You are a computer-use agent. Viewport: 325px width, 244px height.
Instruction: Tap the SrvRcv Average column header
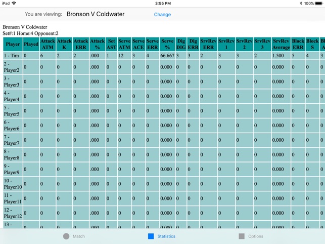click(x=281, y=44)
